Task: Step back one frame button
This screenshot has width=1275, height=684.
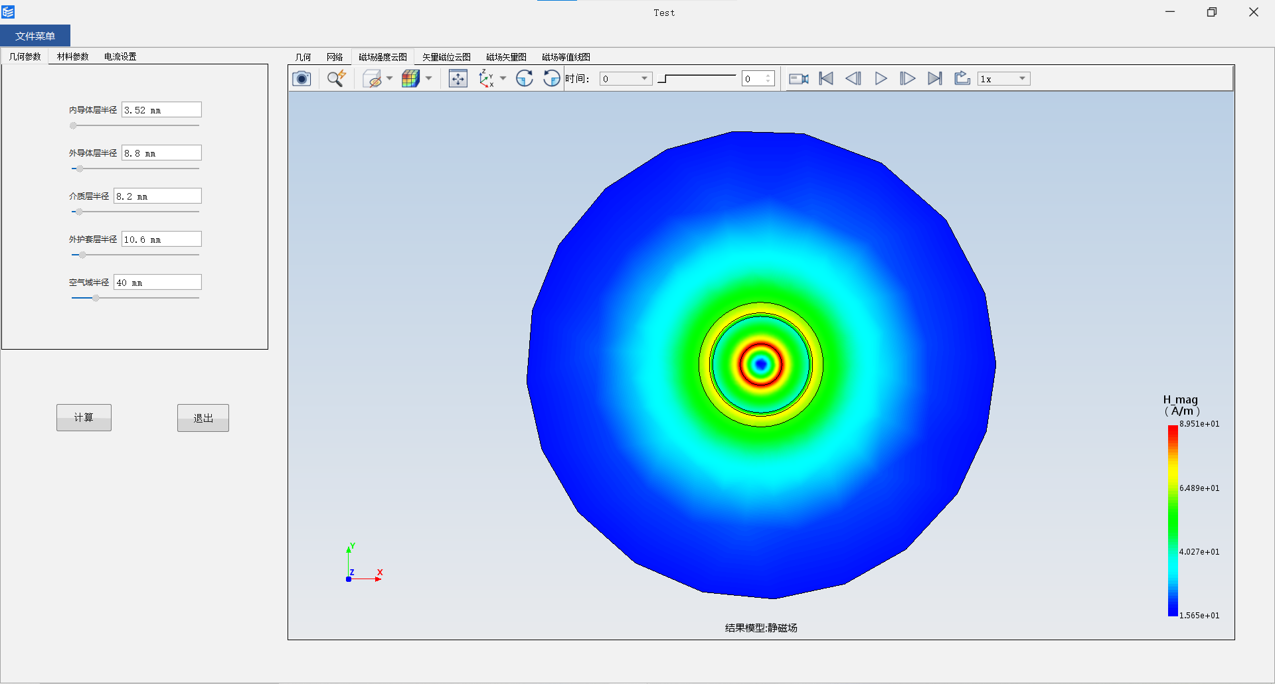Action: tap(853, 79)
